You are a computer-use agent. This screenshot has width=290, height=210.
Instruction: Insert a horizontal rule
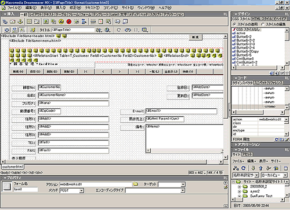point(93,21)
